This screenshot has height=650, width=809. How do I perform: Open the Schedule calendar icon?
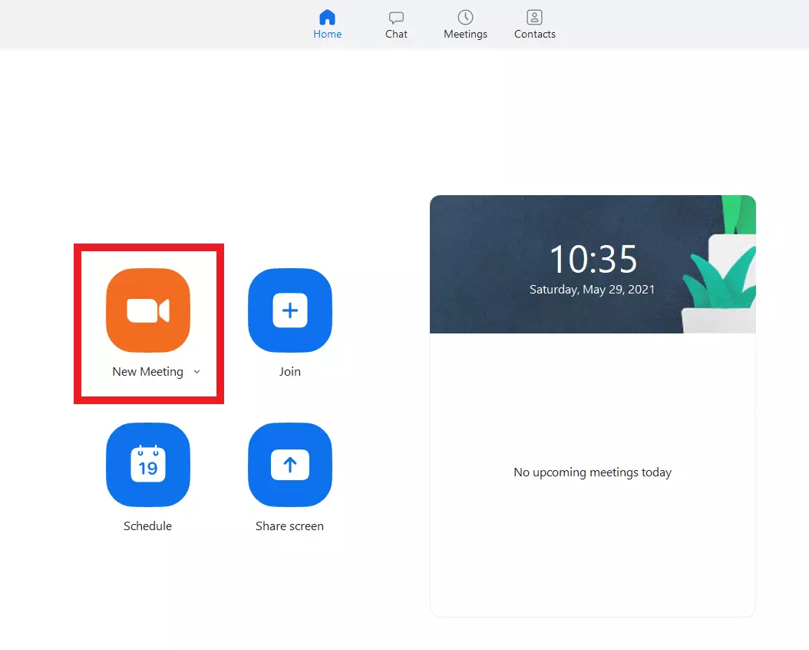click(148, 464)
